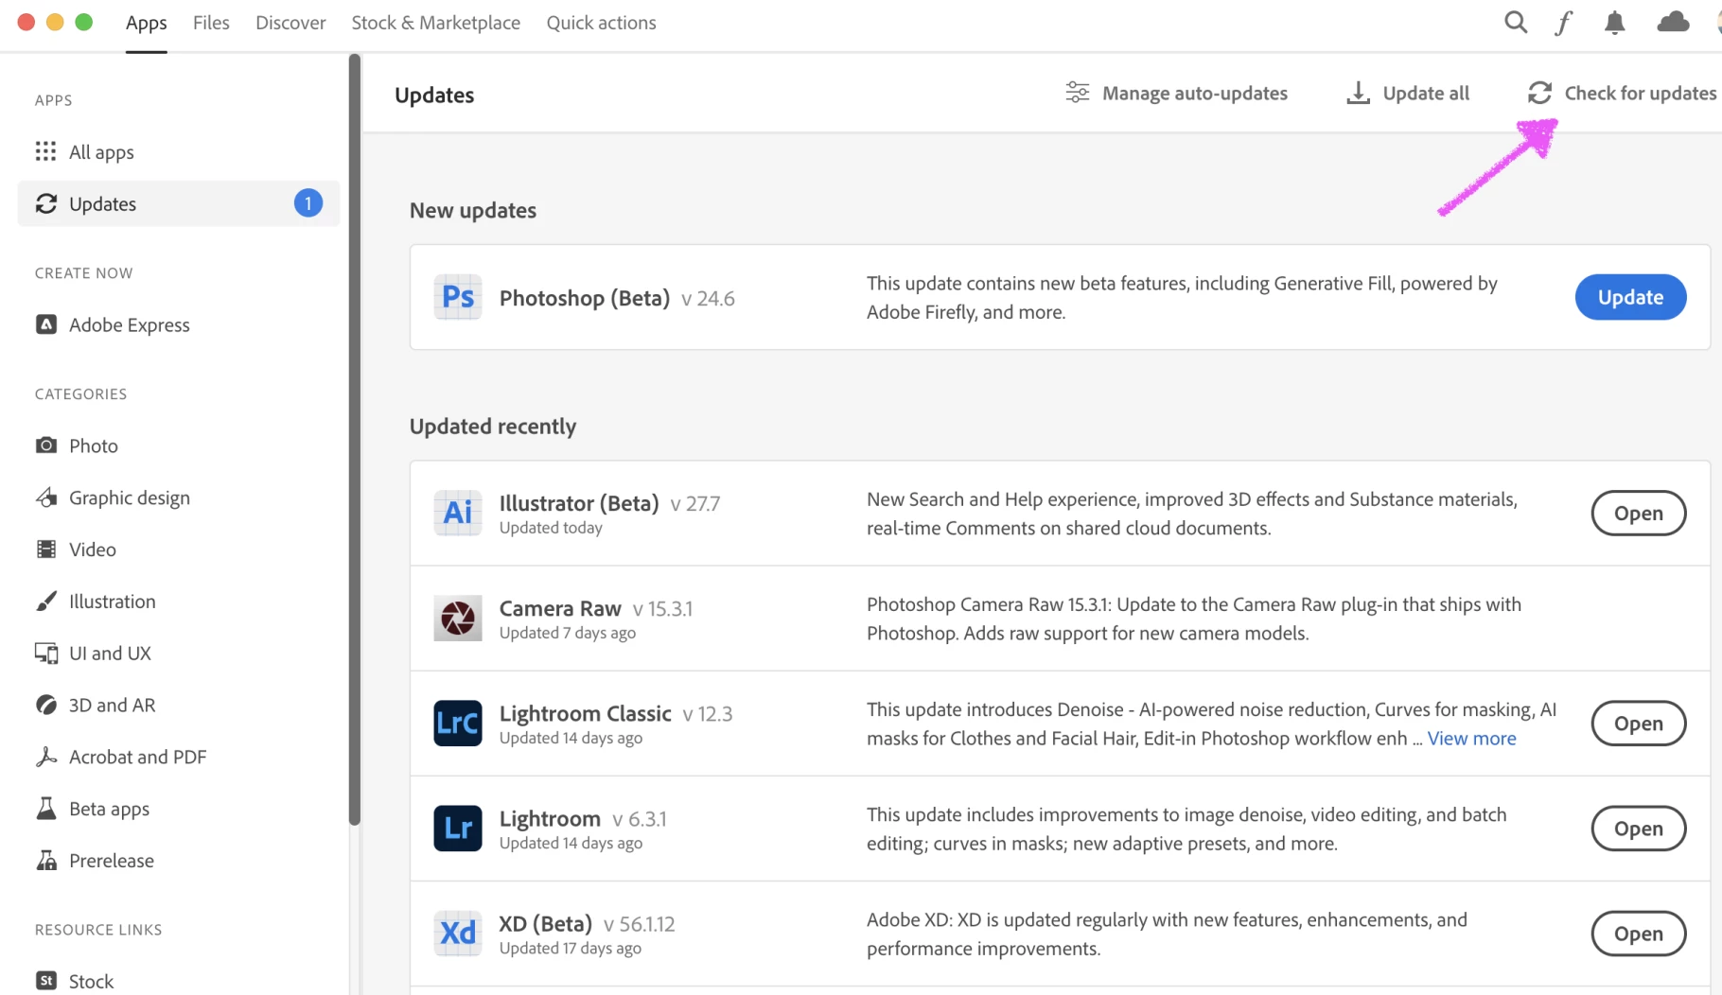Click the Camera Raw title text
Viewport: 1722px width, 995px height.
pyautogui.click(x=560, y=608)
